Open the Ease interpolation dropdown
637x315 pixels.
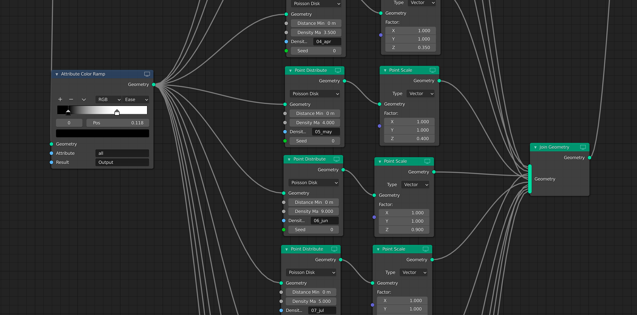[136, 99]
